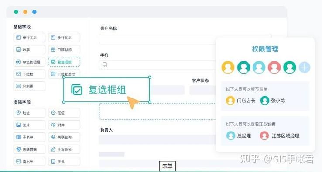The image size is (322, 172).
Task: Select the light blue avatar in top row
Action: pyautogui.click(x=259, y=67)
